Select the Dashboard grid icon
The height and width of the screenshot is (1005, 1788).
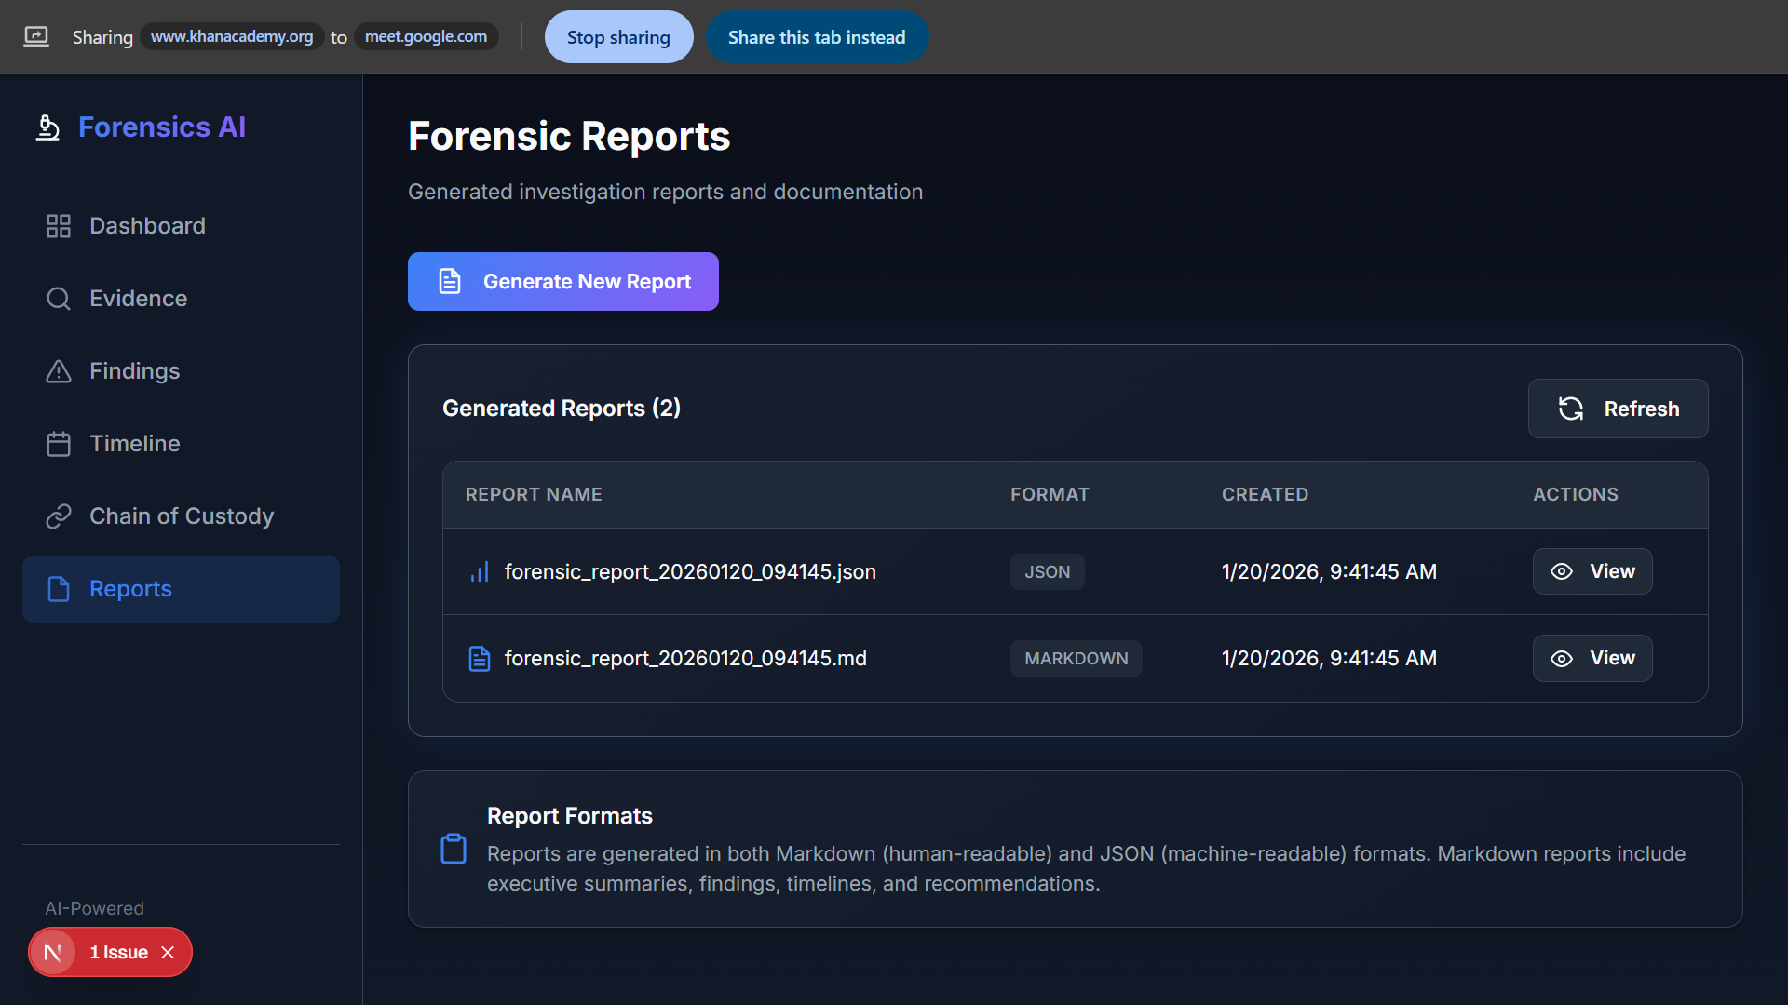59,225
